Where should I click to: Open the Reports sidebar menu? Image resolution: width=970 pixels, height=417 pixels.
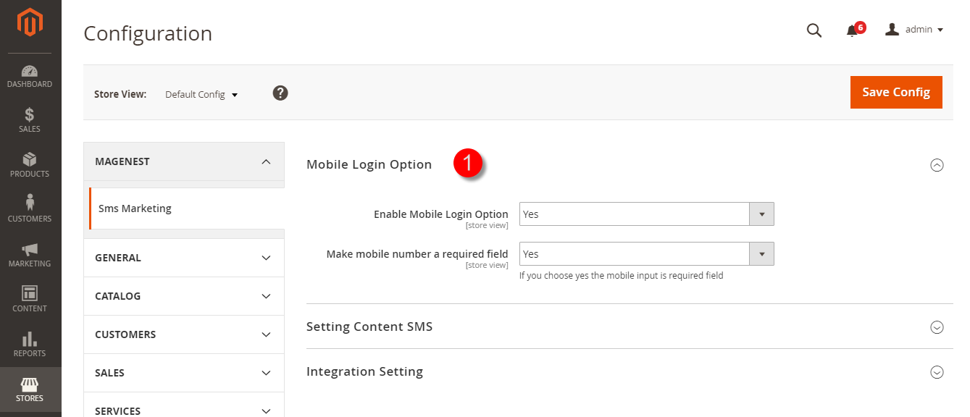(30, 345)
